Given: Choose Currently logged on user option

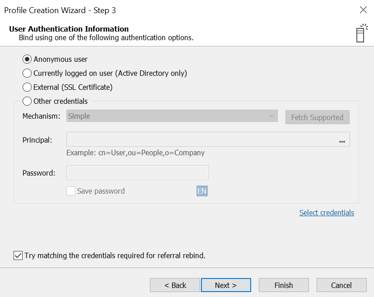Looking at the screenshot, I should 27,73.
